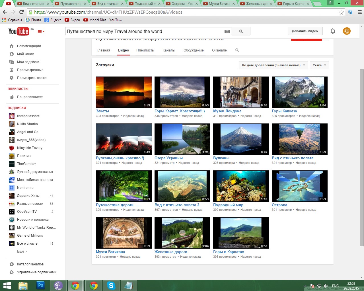Click the YouTube logo
The height and width of the screenshot is (291, 364).
(18, 31)
